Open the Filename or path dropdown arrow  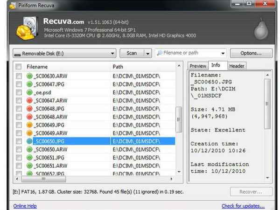click(x=221, y=53)
